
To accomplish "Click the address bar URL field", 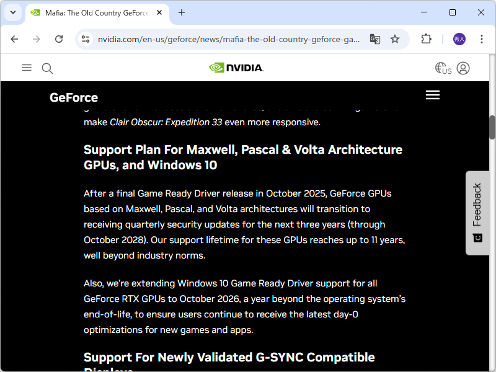I will (x=229, y=39).
